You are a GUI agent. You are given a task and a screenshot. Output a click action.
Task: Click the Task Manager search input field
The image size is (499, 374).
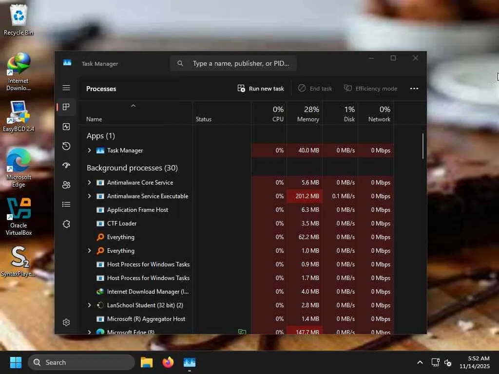233,63
